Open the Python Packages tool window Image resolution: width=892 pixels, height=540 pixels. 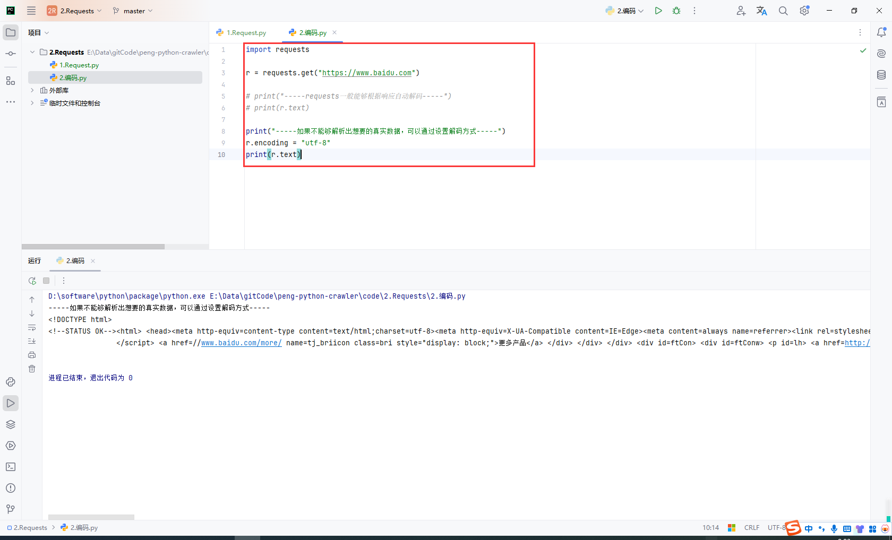coord(11,424)
